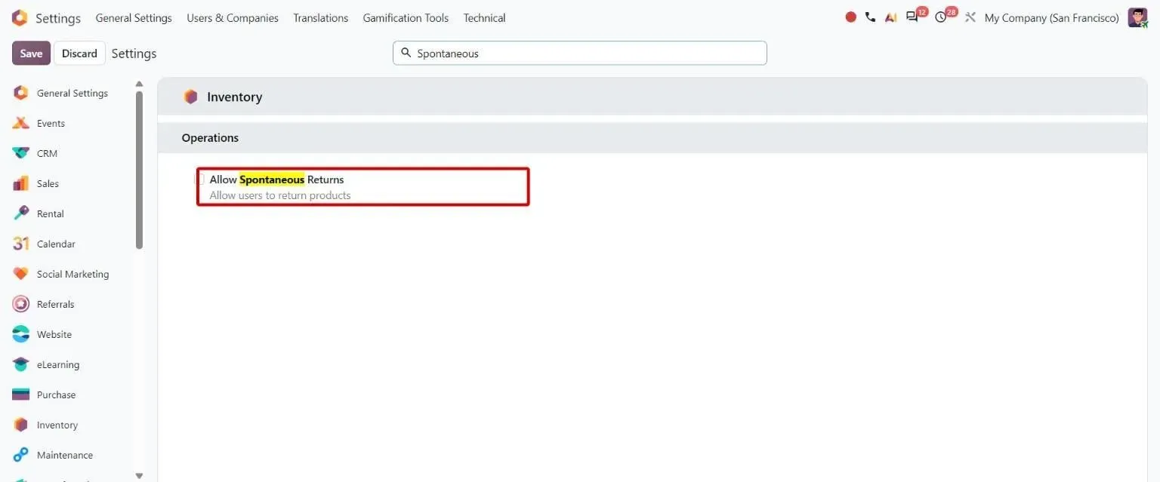Open the Technical menu
The height and width of the screenshot is (482, 1160).
485,17
